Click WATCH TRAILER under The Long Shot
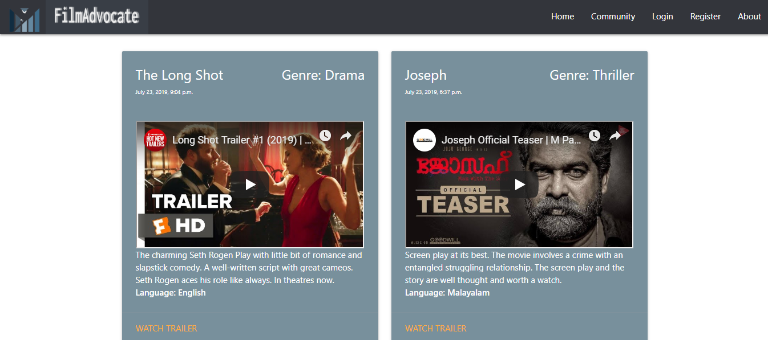 tap(166, 329)
